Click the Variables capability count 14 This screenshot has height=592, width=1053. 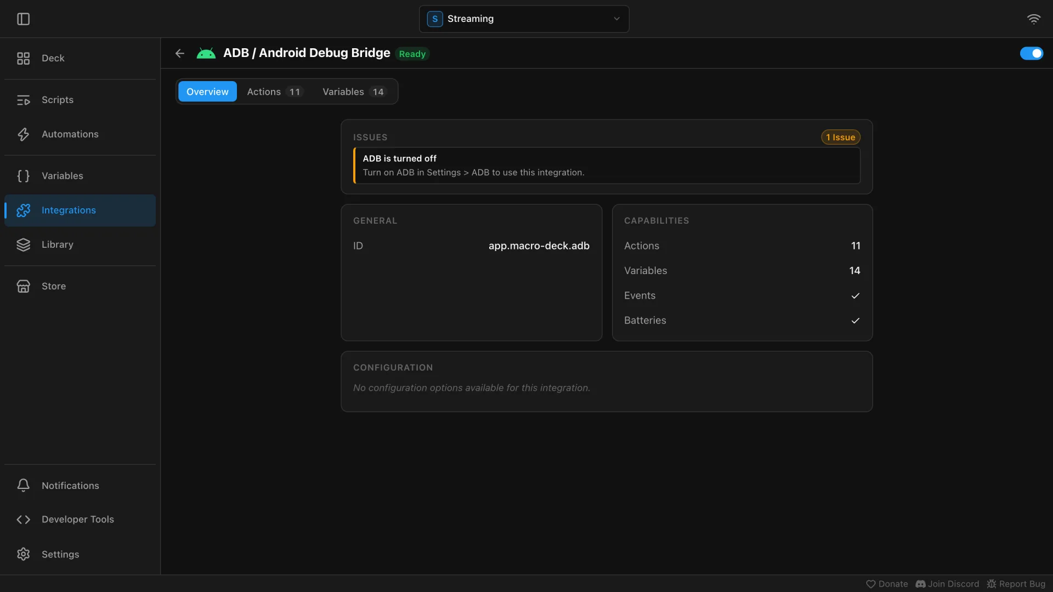854,271
